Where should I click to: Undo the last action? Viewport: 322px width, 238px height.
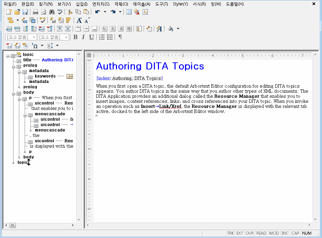pos(98,12)
